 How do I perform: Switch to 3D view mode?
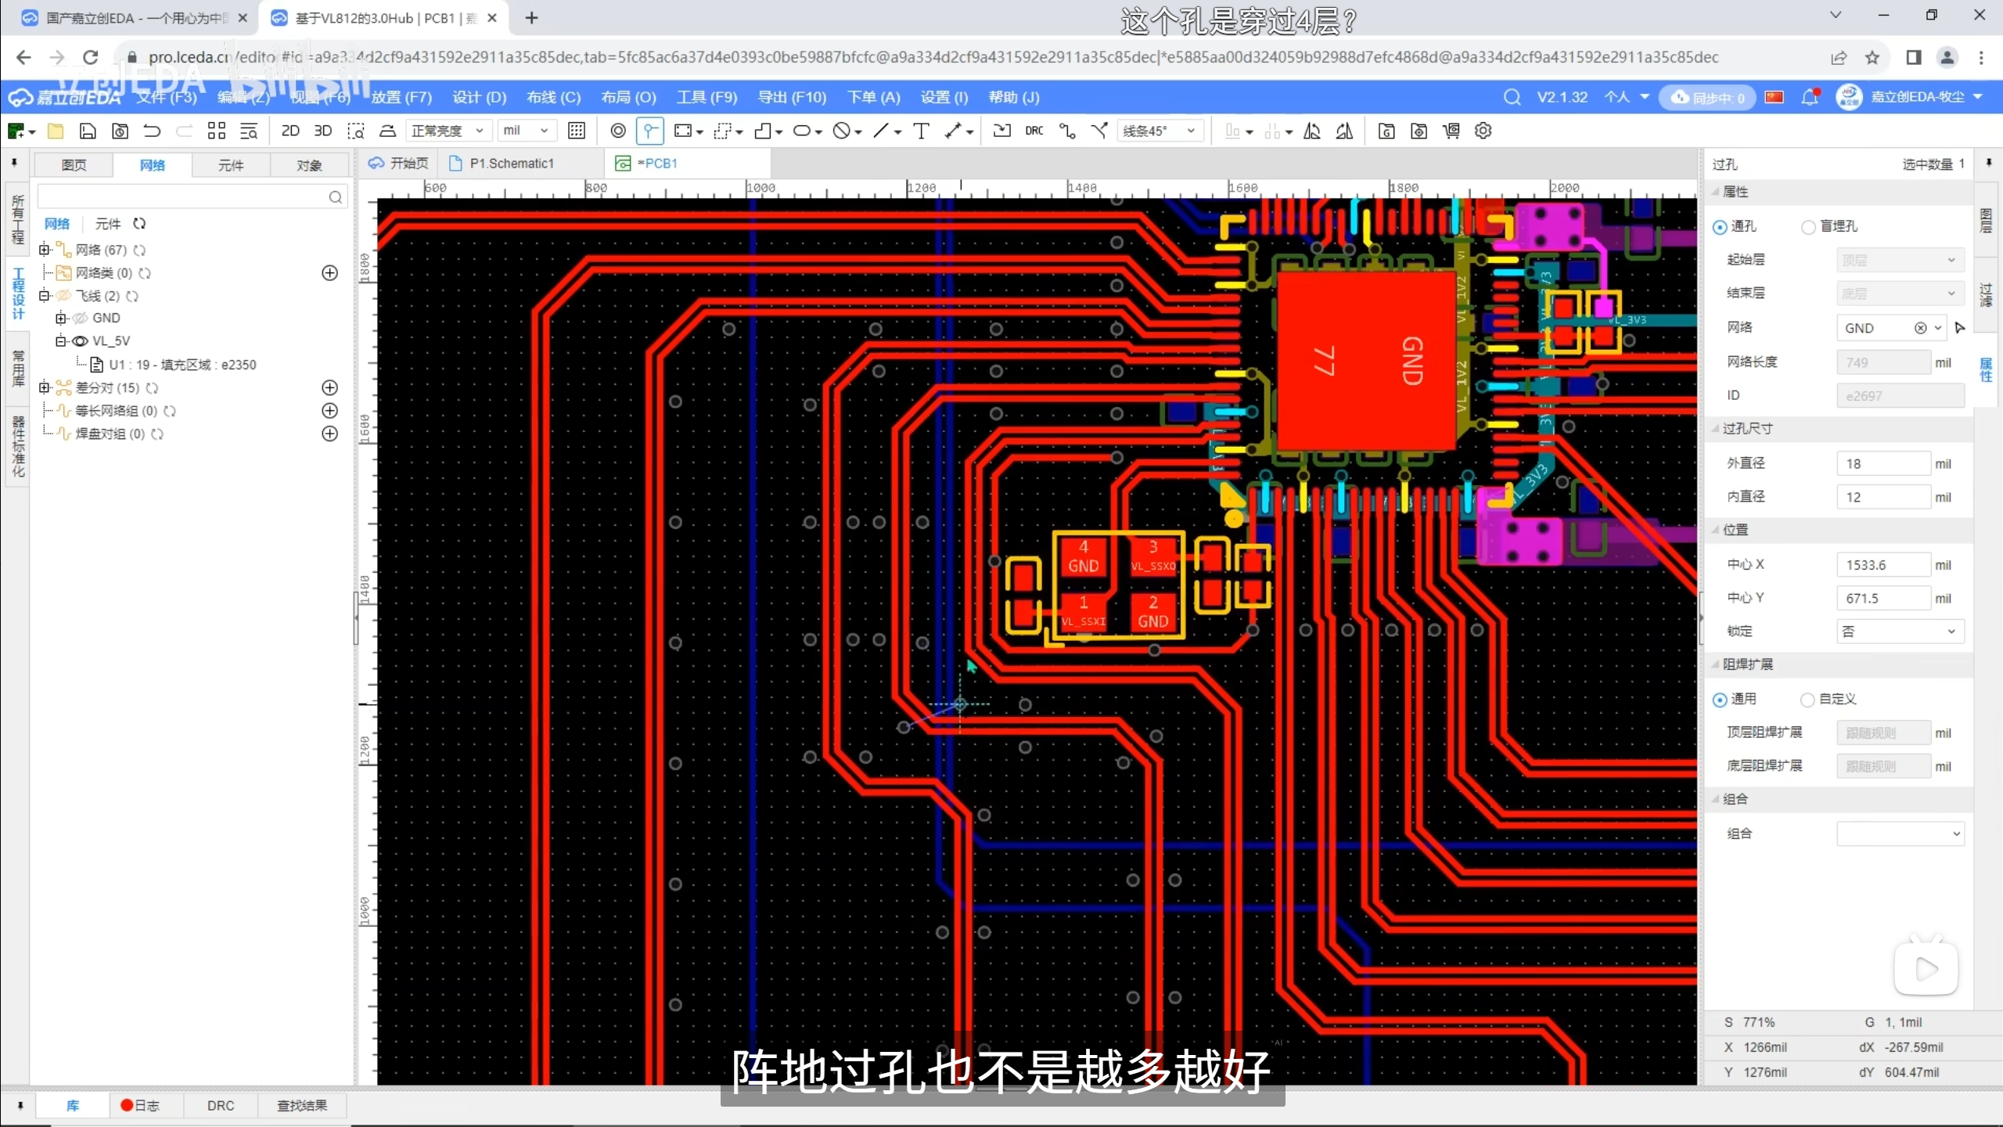point(322,131)
